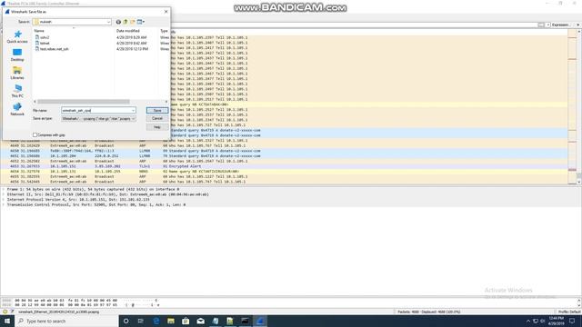Select Libraries in the places bar

tap(17, 73)
